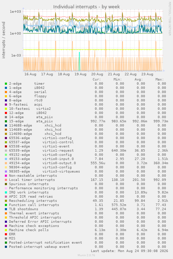Click the Munin 2.0.76 version footer text
This screenshot has height=259, width=173.
point(86,255)
